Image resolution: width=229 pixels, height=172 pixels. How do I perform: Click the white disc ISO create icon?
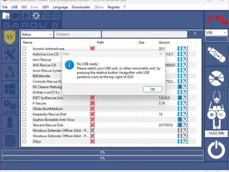tap(216, 78)
